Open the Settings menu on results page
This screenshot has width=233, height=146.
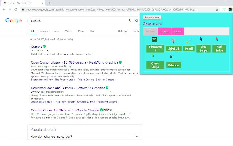pyautogui.click(x=122, y=31)
